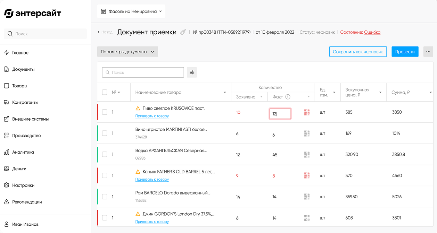
Task: Go to Документы in the sidebar
Action: point(23,69)
